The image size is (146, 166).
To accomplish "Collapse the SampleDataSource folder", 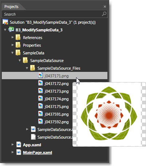I will coord(20,61).
